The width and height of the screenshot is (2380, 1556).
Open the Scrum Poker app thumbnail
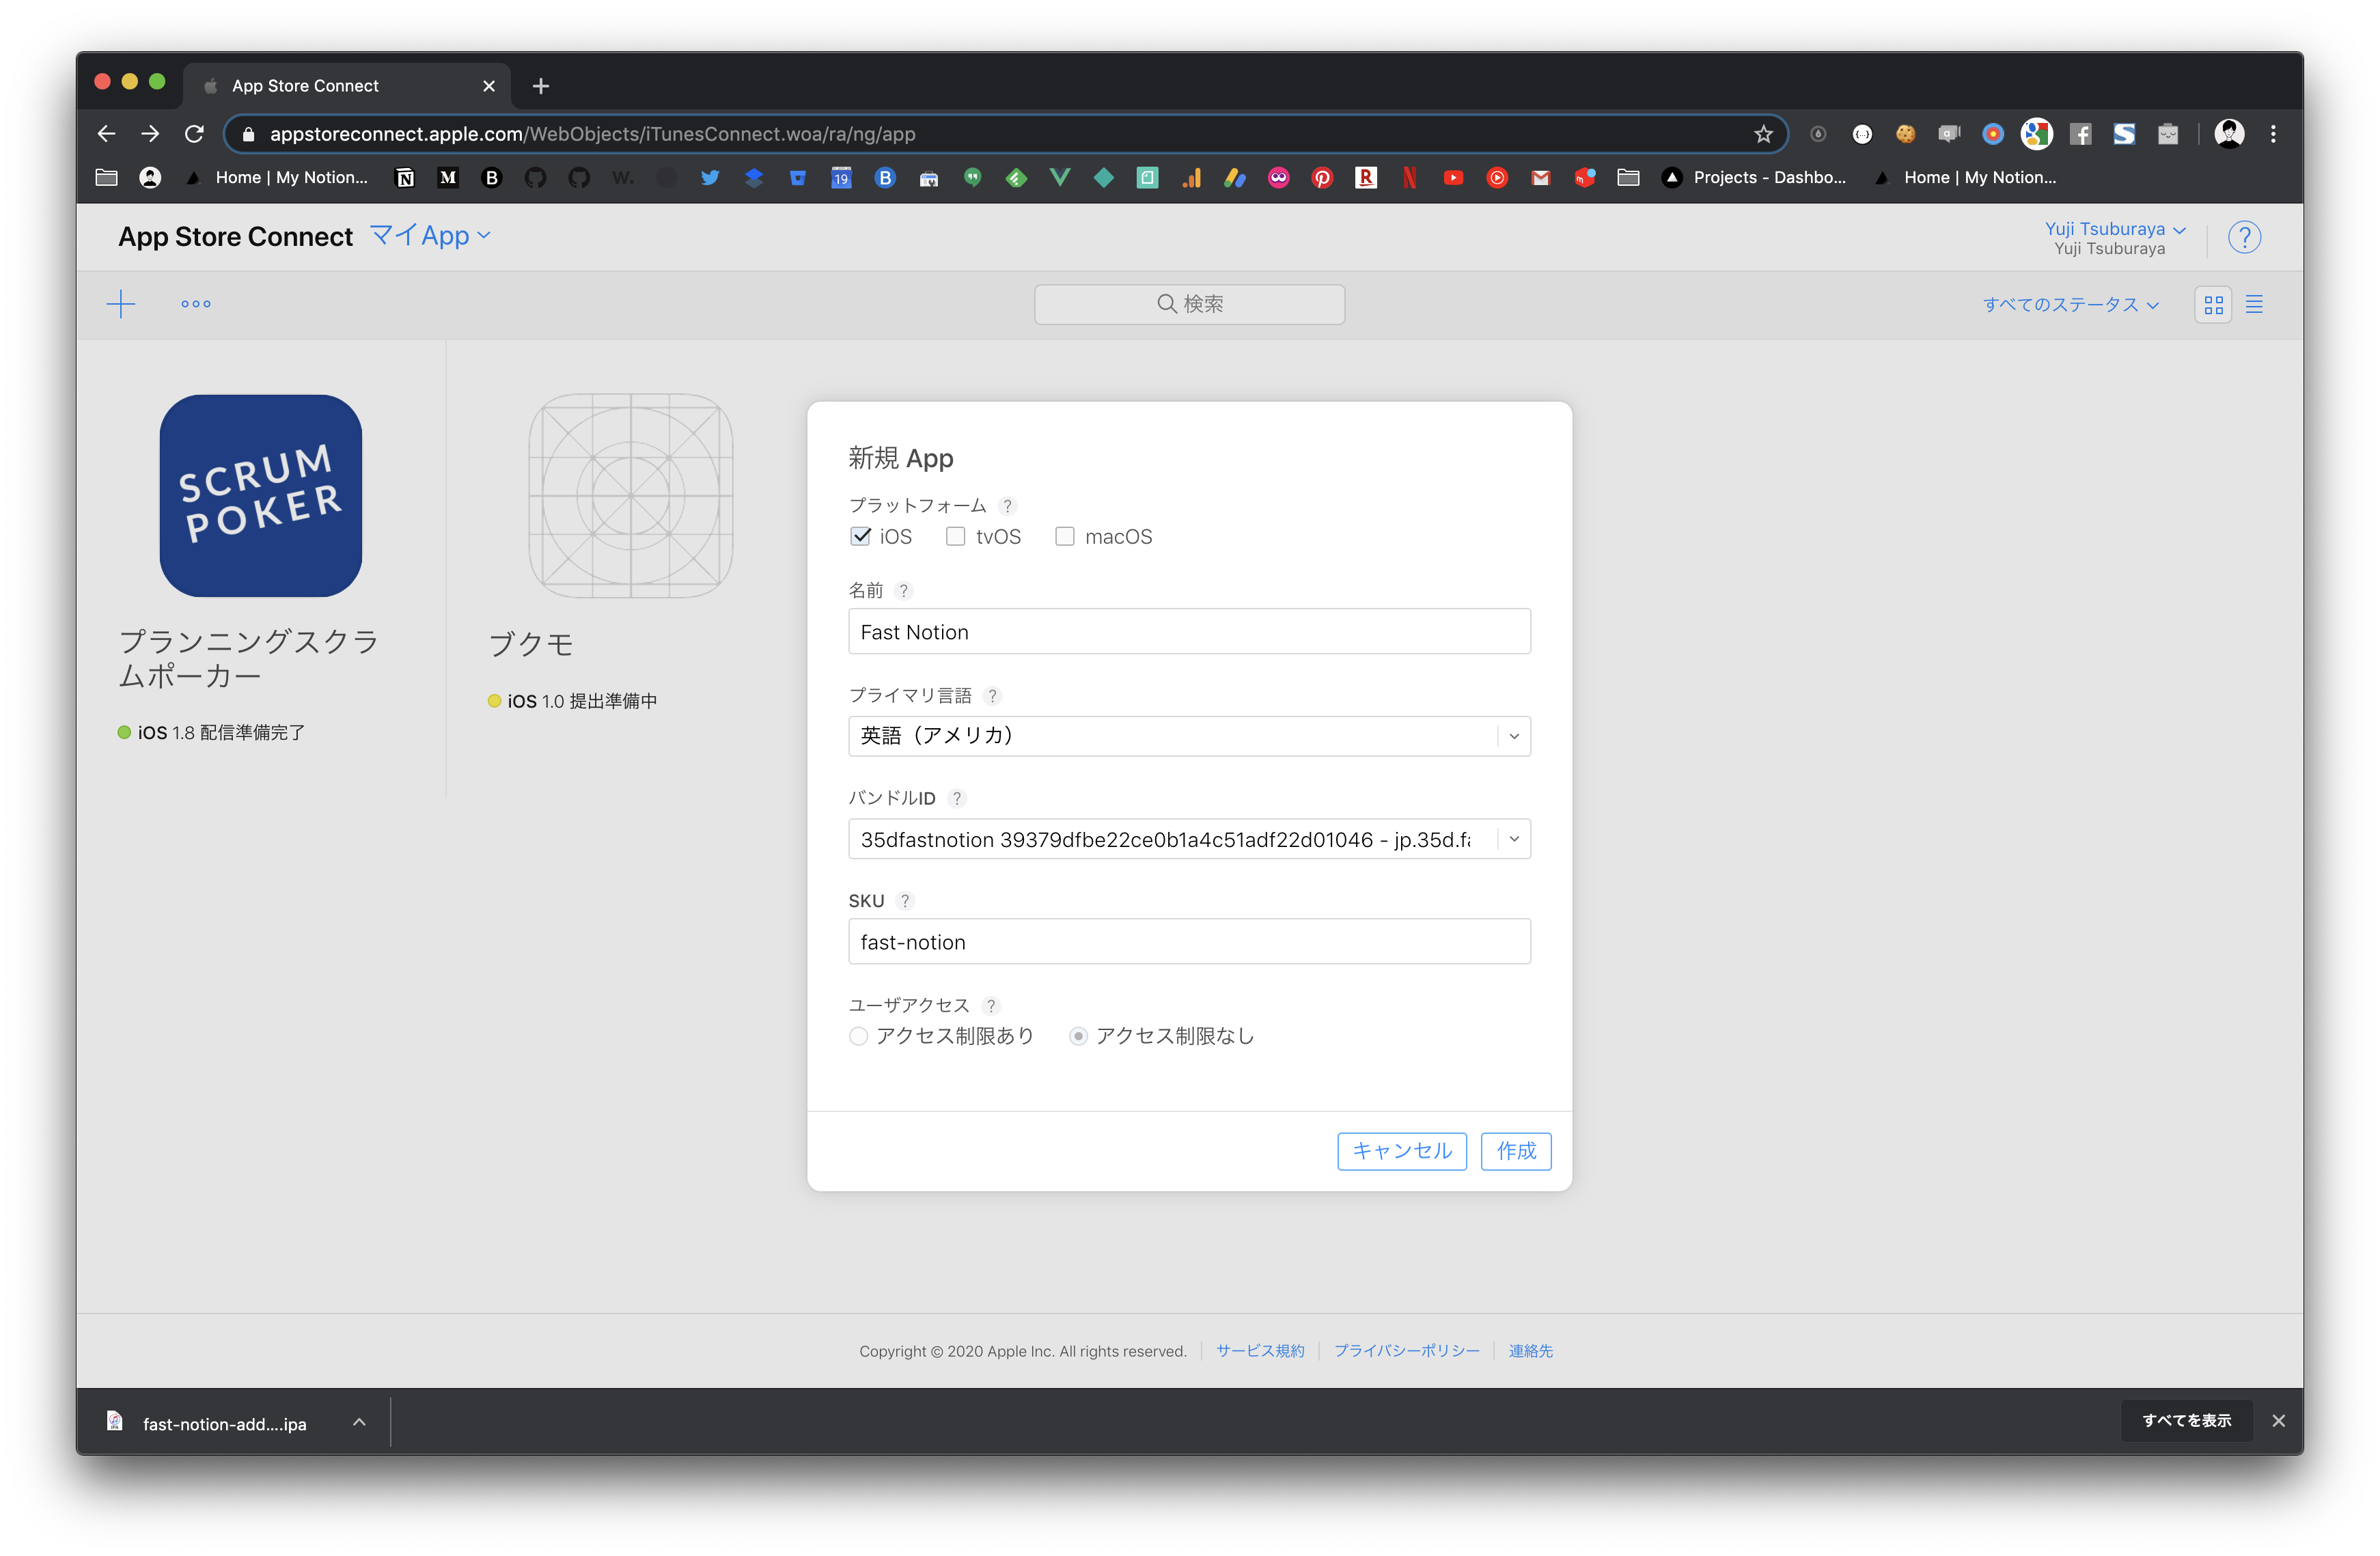(261, 496)
